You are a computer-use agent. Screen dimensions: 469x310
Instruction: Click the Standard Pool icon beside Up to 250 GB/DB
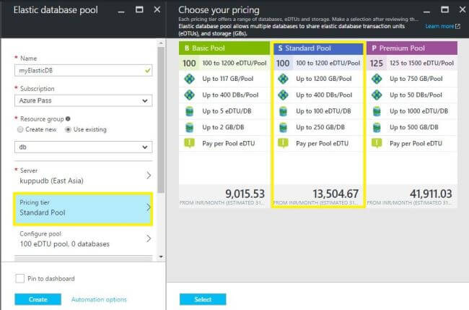[x=283, y=127]
